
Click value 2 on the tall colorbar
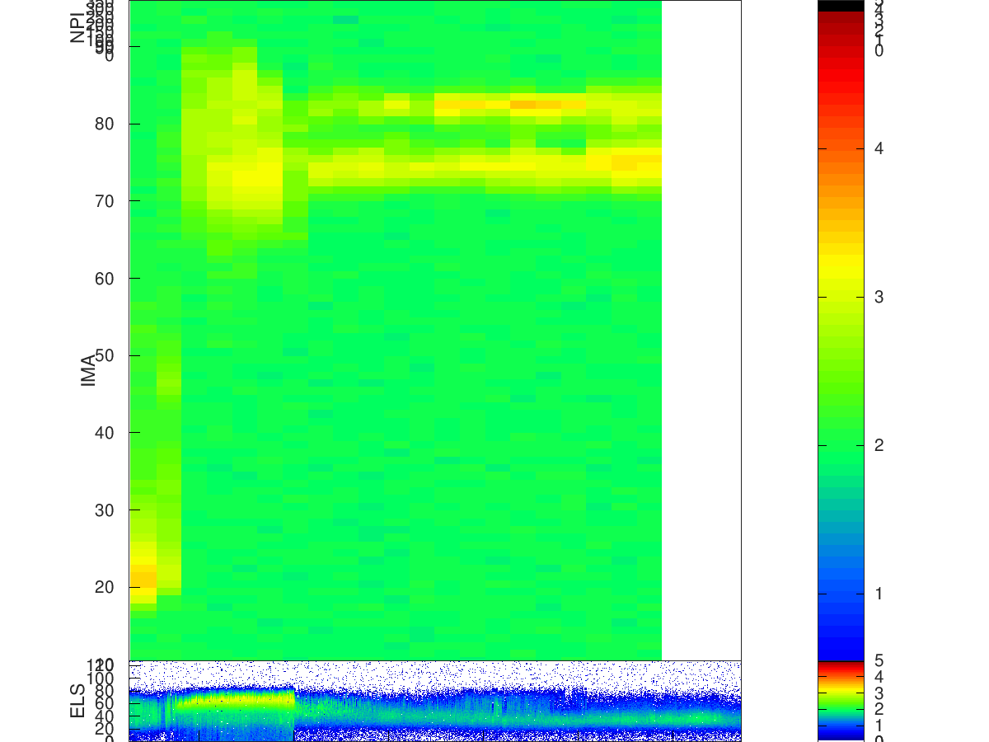(x=879, y=445)
